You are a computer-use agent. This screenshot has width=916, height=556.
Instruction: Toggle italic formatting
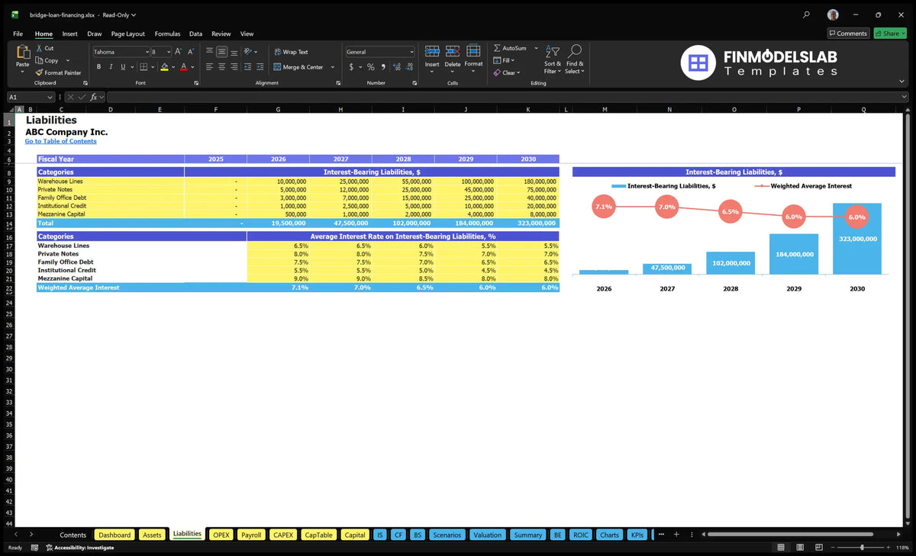pyautogui.click(x=111, y=67)
